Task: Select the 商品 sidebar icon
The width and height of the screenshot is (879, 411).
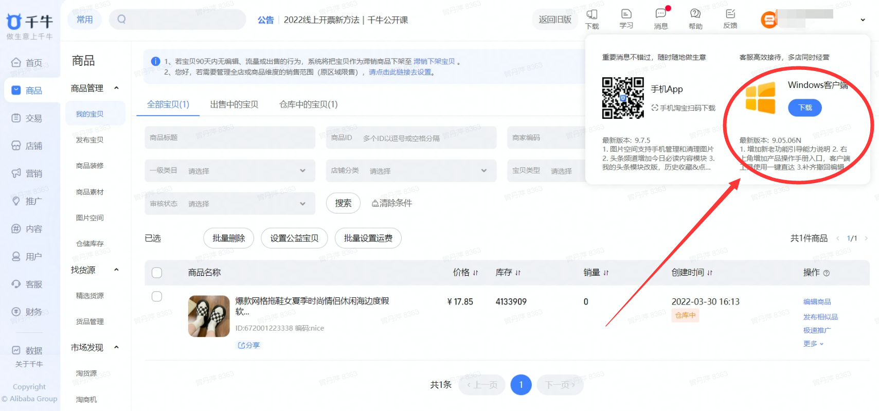Action: point(16,90)
